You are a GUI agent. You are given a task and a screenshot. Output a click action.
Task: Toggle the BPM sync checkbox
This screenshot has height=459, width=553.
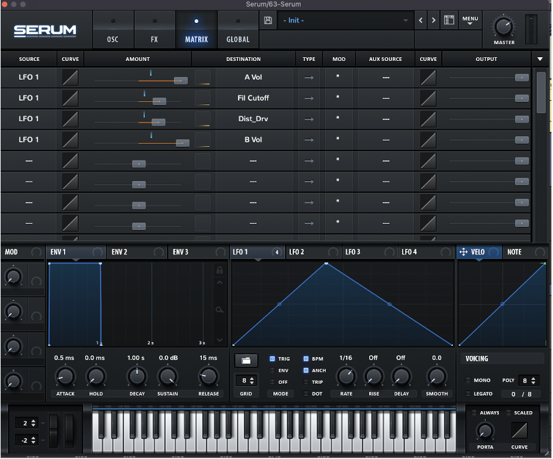[306, 359]
